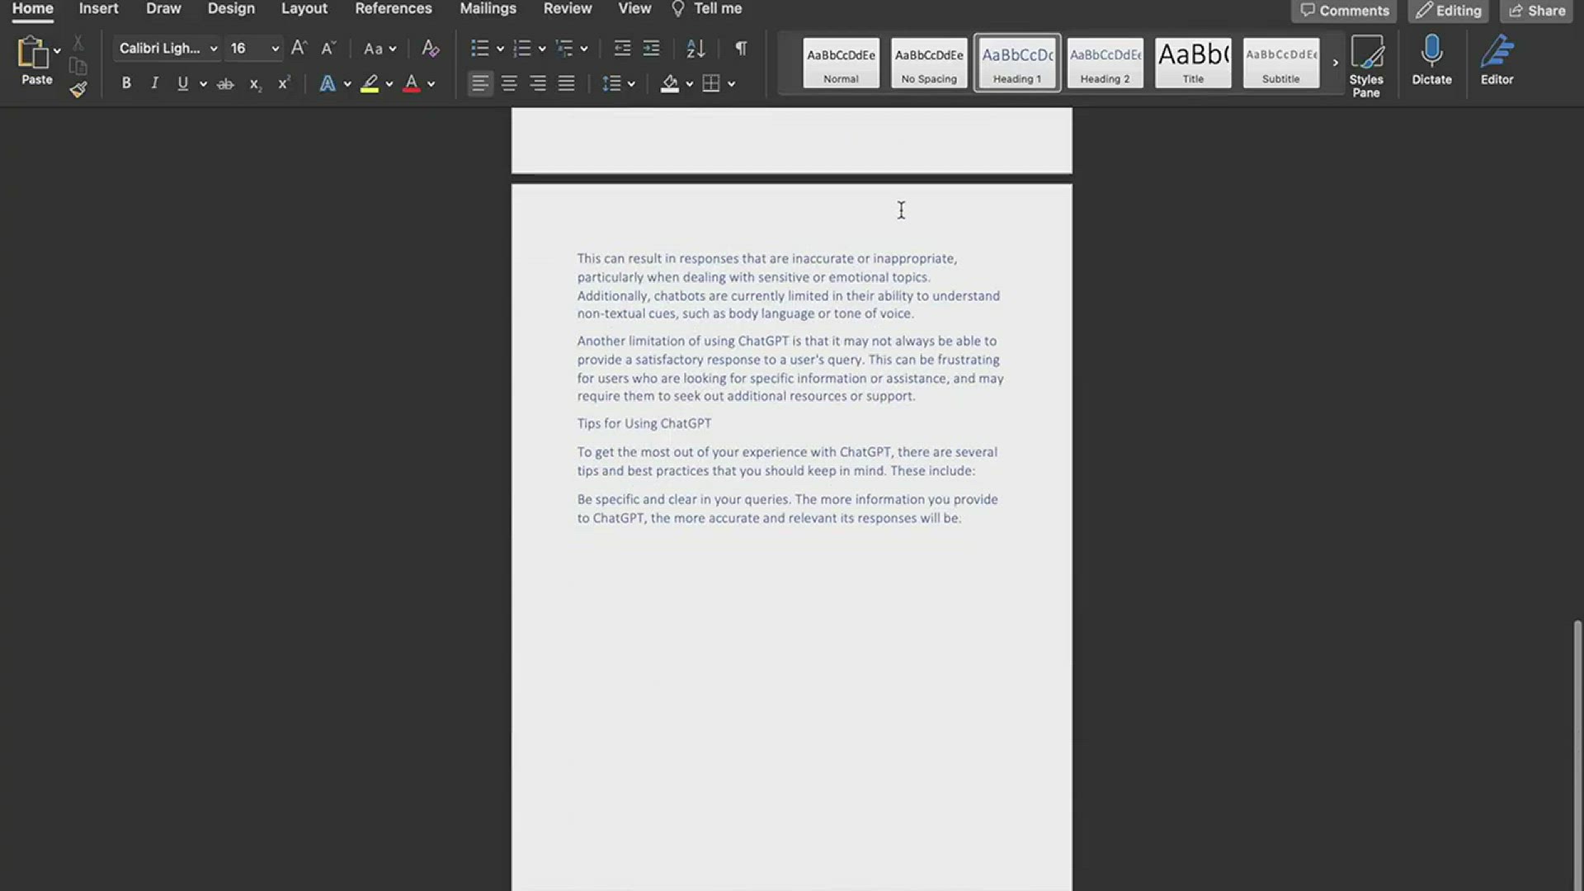1584x891 pixels.
Task: Select the Format Painter tool
Action: pos(78,89)
